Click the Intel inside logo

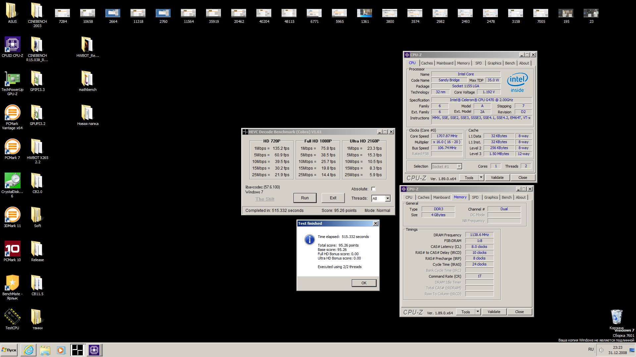[x=517, y=82]
